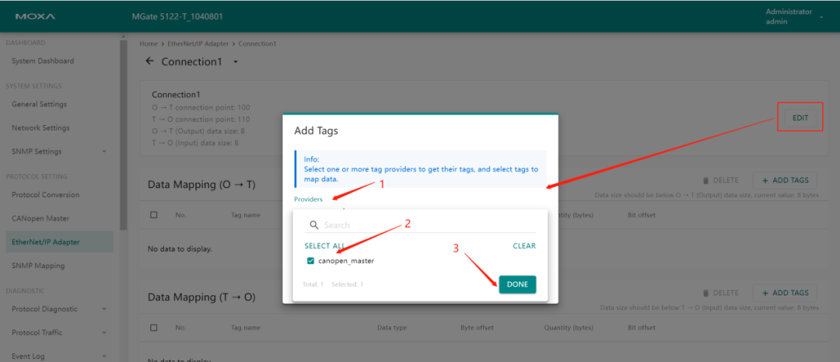The height and width of the screenshot is (362, 840).
Task: Click the back arrow beside Connection1
Action: click(x=149, y=62)
